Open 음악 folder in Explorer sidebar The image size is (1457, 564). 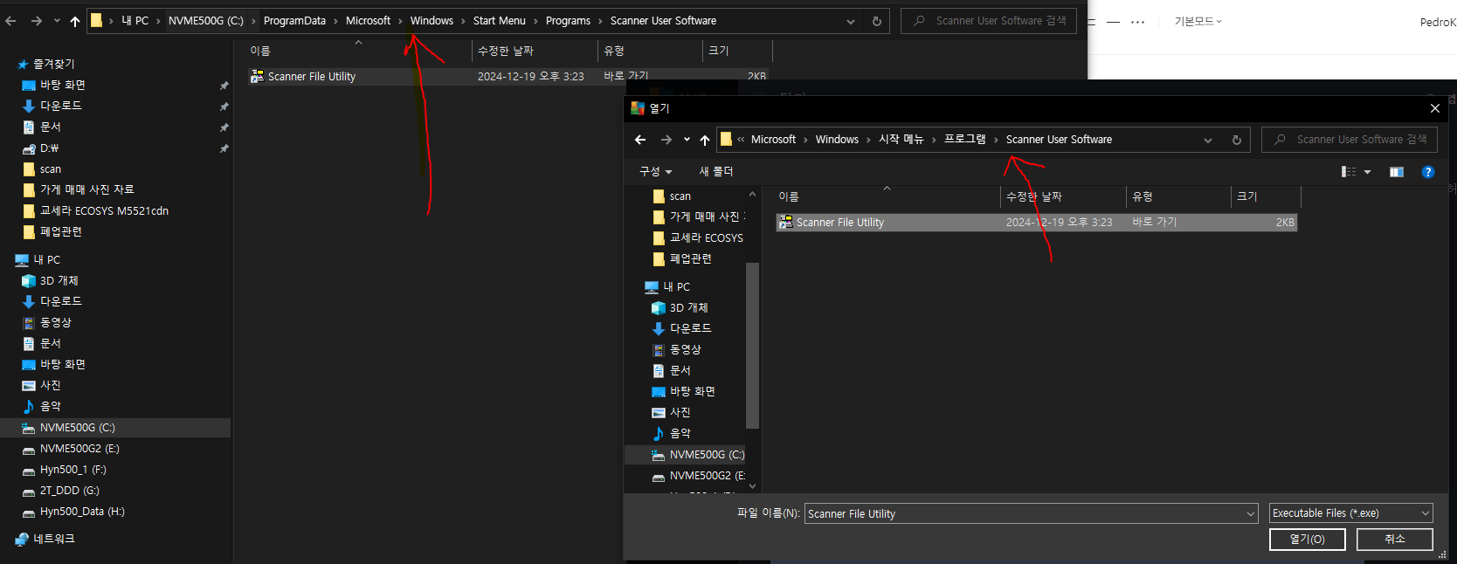[x=50, y=406]
